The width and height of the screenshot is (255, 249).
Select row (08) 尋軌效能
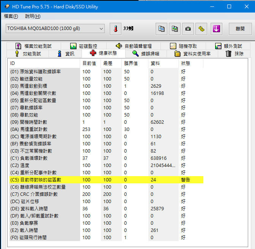click(x=106, y=115)
